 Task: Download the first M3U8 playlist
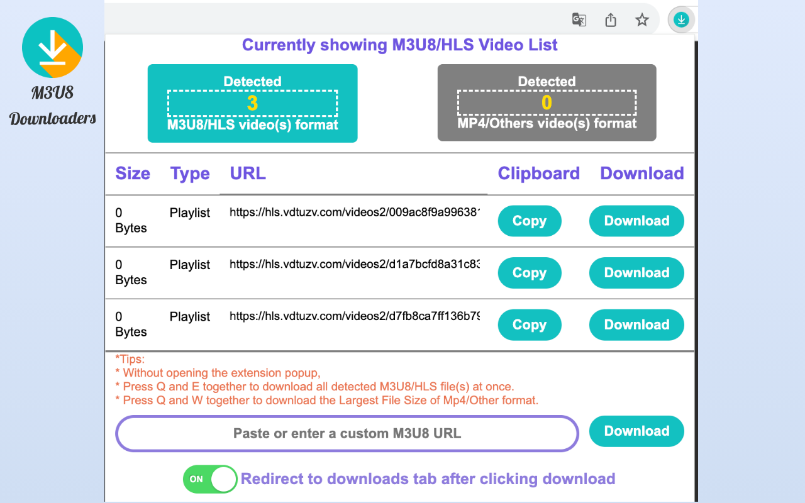point(636,221)
